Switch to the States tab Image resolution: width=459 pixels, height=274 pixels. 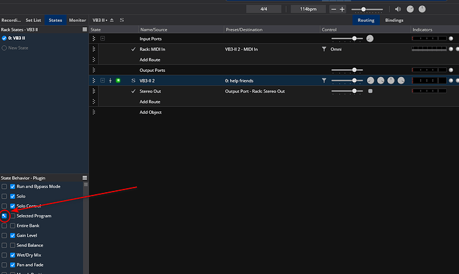click(x=55, y=20)
